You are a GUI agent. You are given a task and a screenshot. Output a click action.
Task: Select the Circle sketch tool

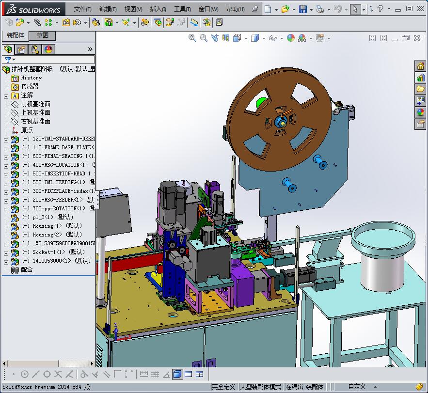coord(25,374)
